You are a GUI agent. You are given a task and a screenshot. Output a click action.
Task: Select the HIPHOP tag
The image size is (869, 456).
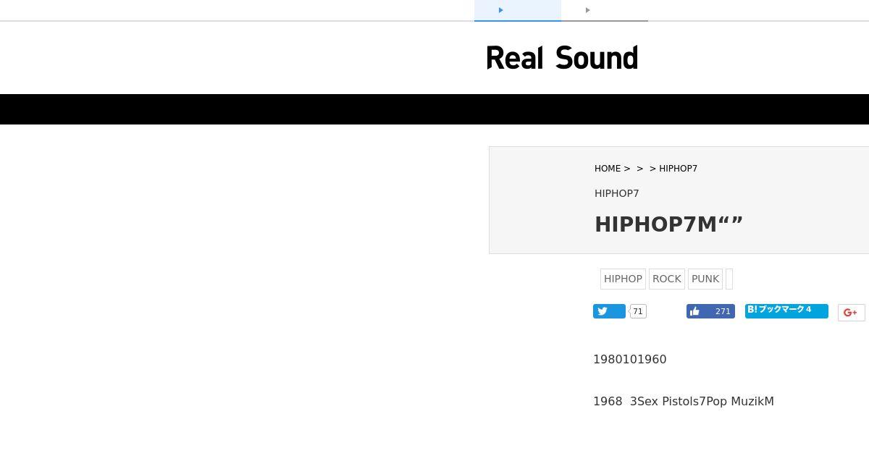(623, 279)
